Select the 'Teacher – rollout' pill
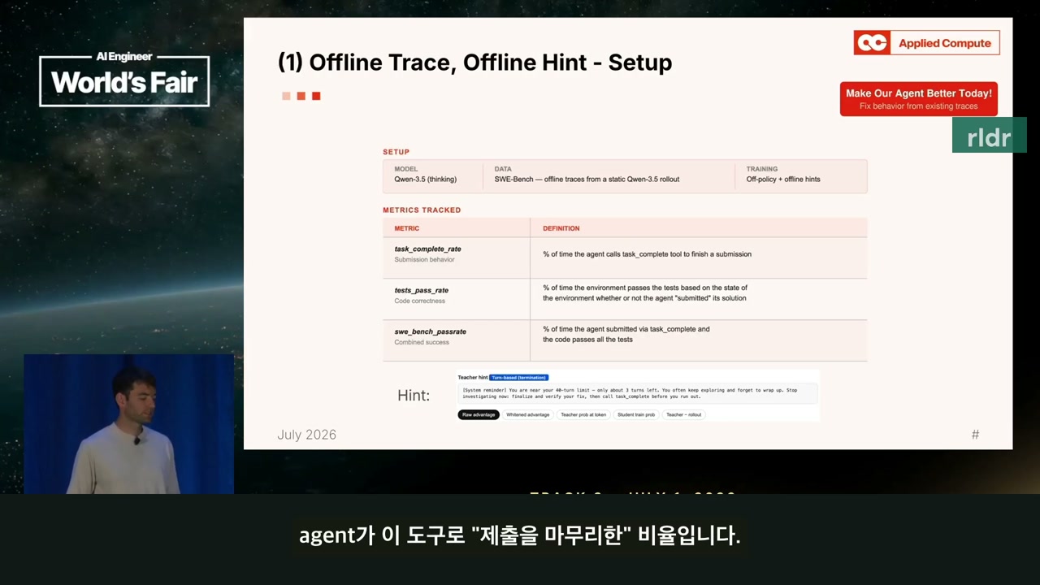1040x585 pixels. [x=683, y=414]
